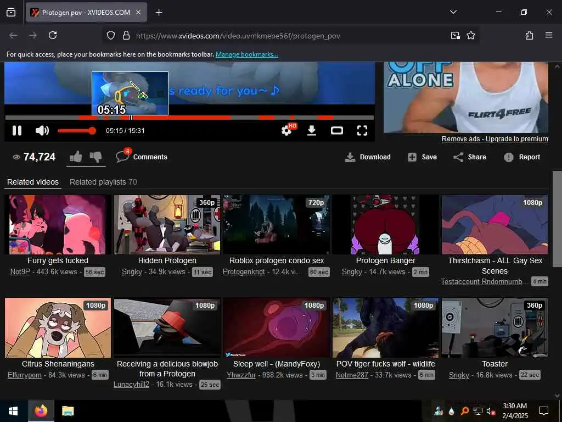Open the notification center icon
The height and width of the screenshot is (422, 562).
(544, 411)
